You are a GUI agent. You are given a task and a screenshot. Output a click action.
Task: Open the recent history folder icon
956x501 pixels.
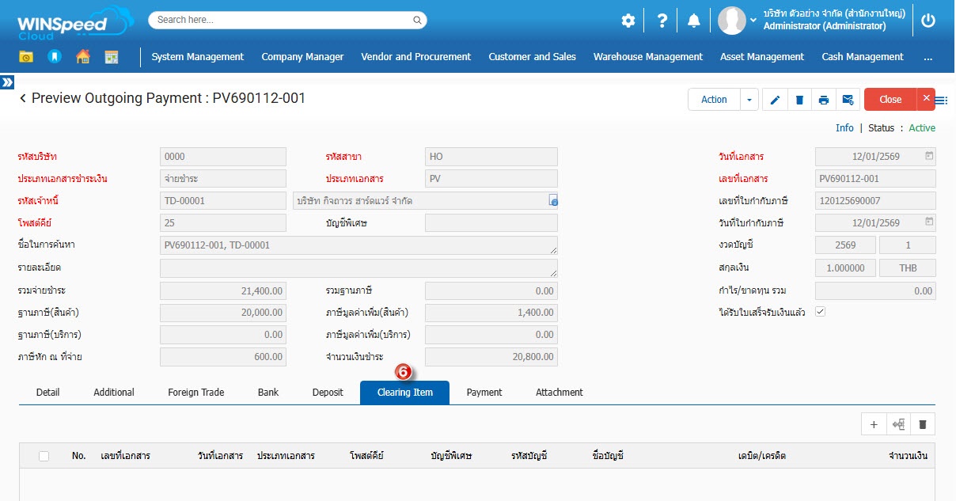click(26, 57)
